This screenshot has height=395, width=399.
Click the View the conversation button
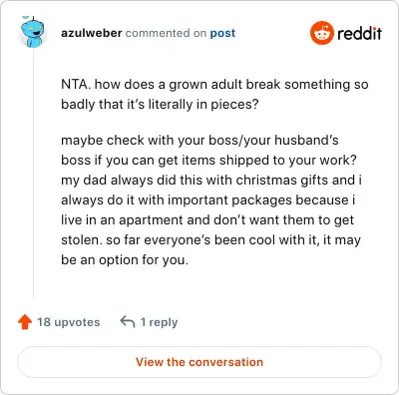coord(199,362)
